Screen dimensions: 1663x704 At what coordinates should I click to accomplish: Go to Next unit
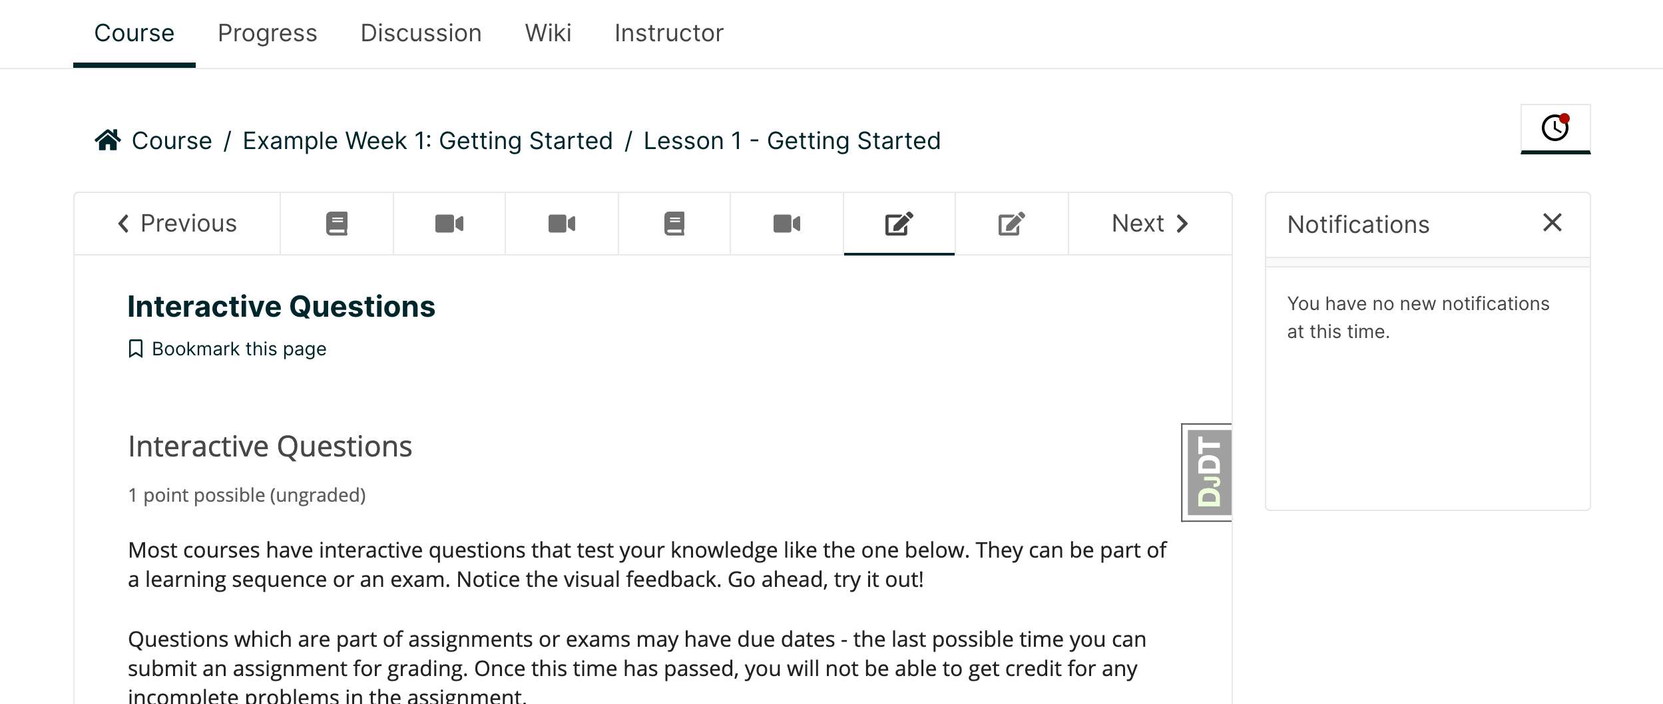(x=1150, y=224)
